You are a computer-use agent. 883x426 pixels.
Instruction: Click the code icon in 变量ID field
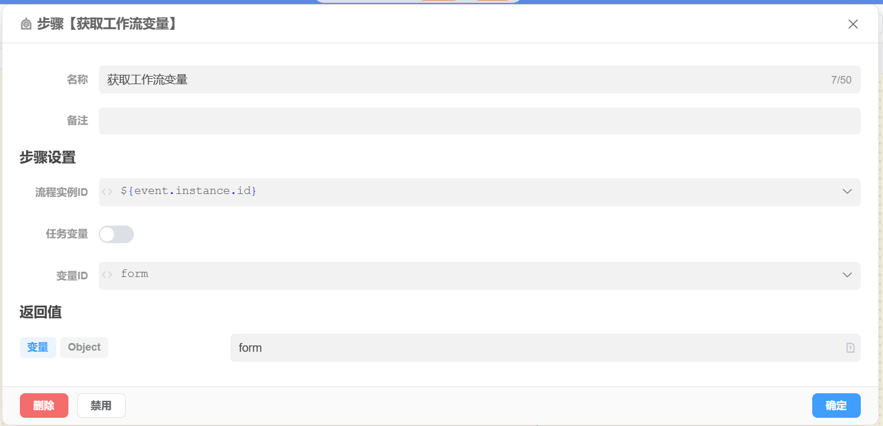pos(107,275)
